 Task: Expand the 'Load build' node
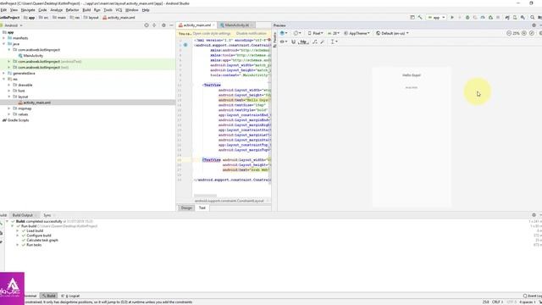pyautogui.click(x=18, y=230)
